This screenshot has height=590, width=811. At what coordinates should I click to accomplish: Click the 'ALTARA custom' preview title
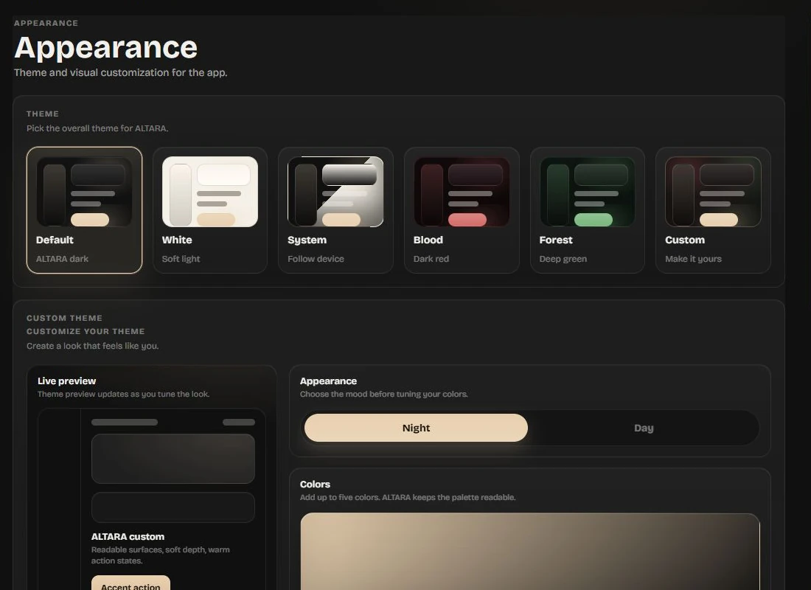128,537
